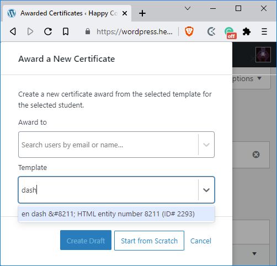Open Brave Shields lion icon
277x266 pixels.
tap(189, 31)
